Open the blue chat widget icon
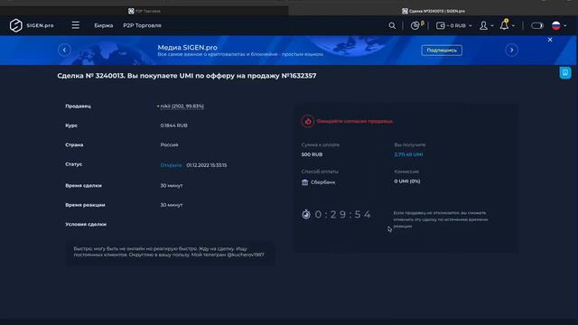The width and height of the screenshot is (578, 325). [565, 72]
